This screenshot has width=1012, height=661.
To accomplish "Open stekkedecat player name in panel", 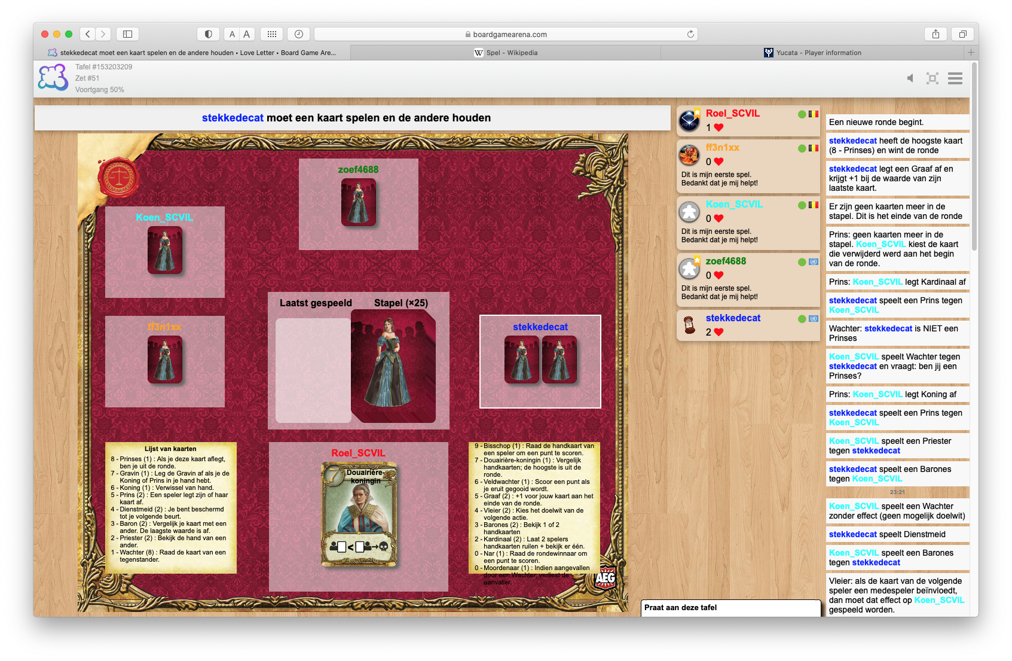I will click(733, 318).
